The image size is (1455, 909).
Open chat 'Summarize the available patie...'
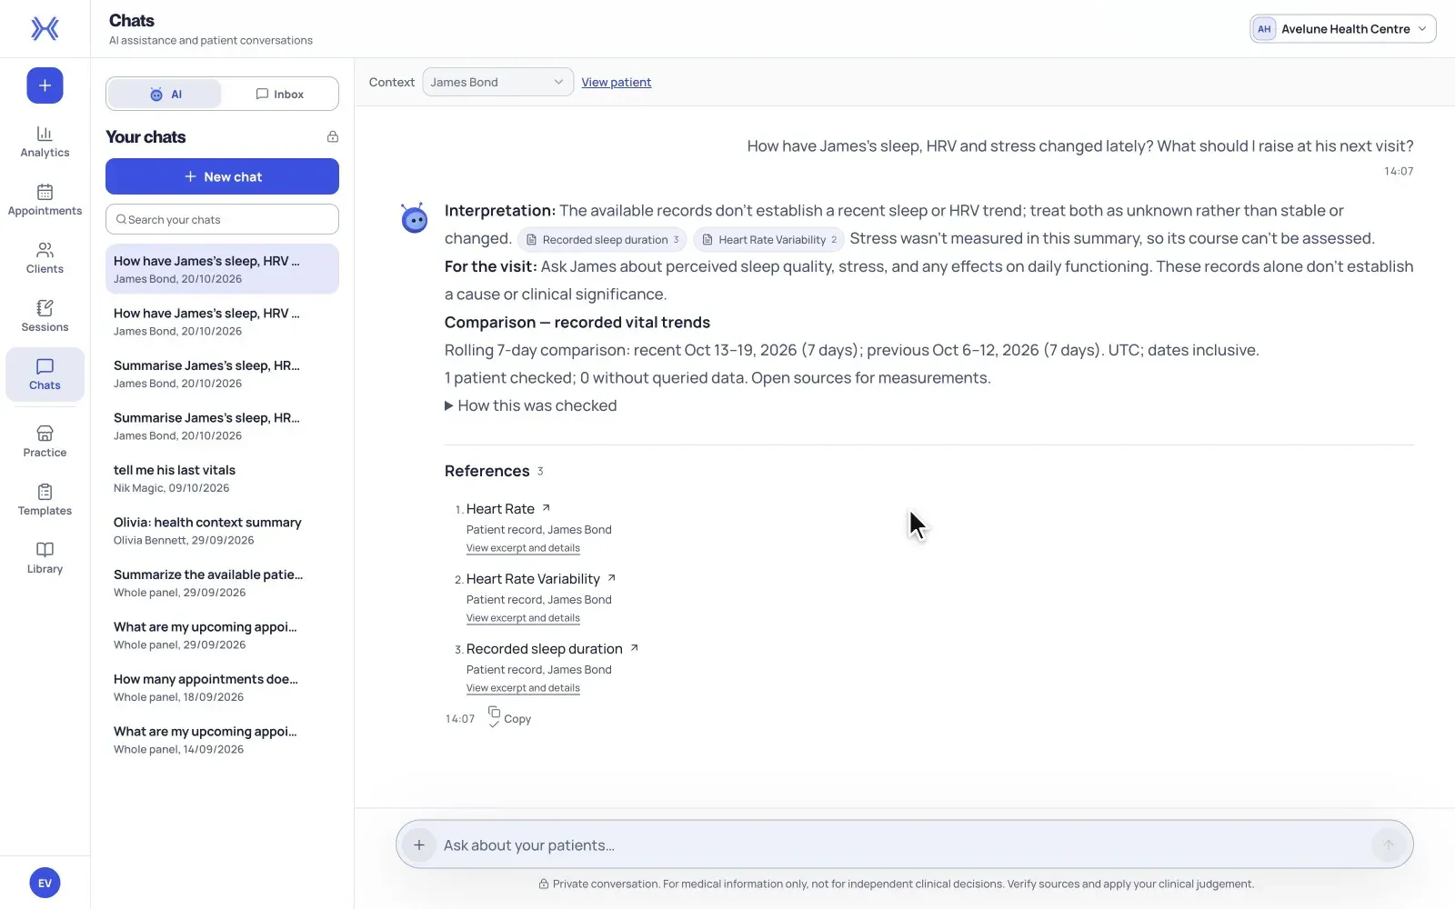coord(222,583)
